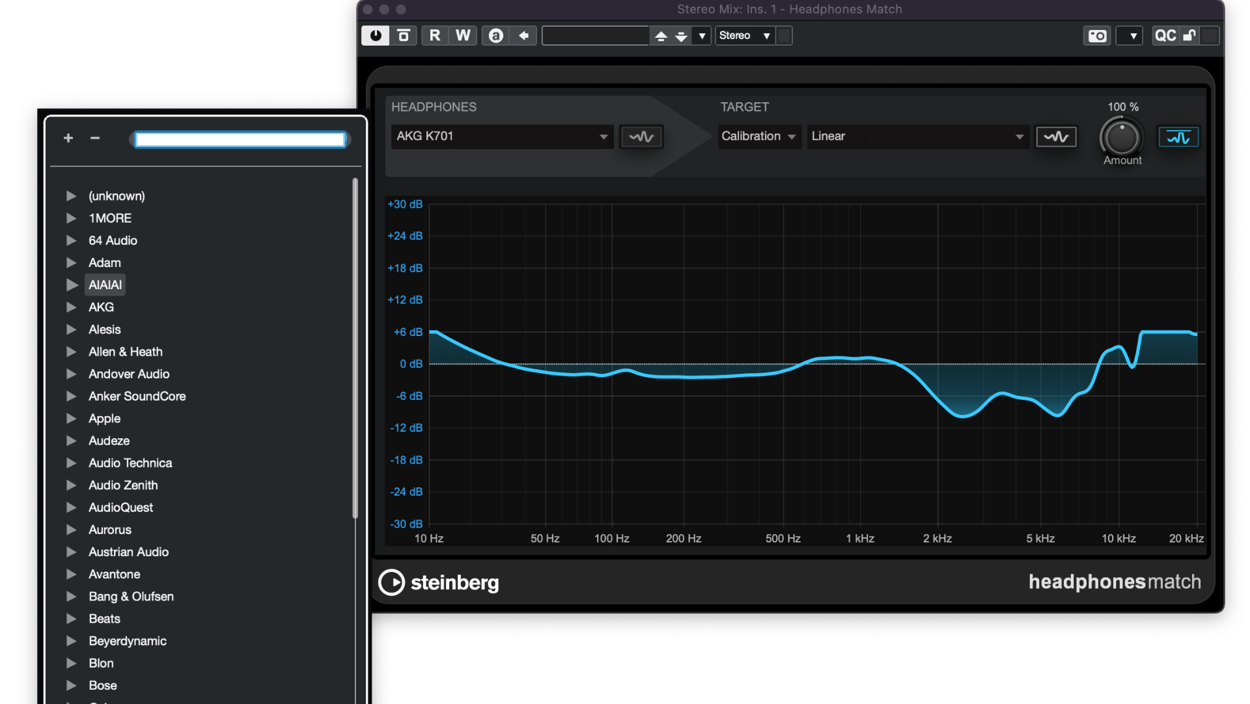The height and width of the screenshot is (704, 1250).
Task: Enable Read automation (R) button
Action: [x=435, y=36]
